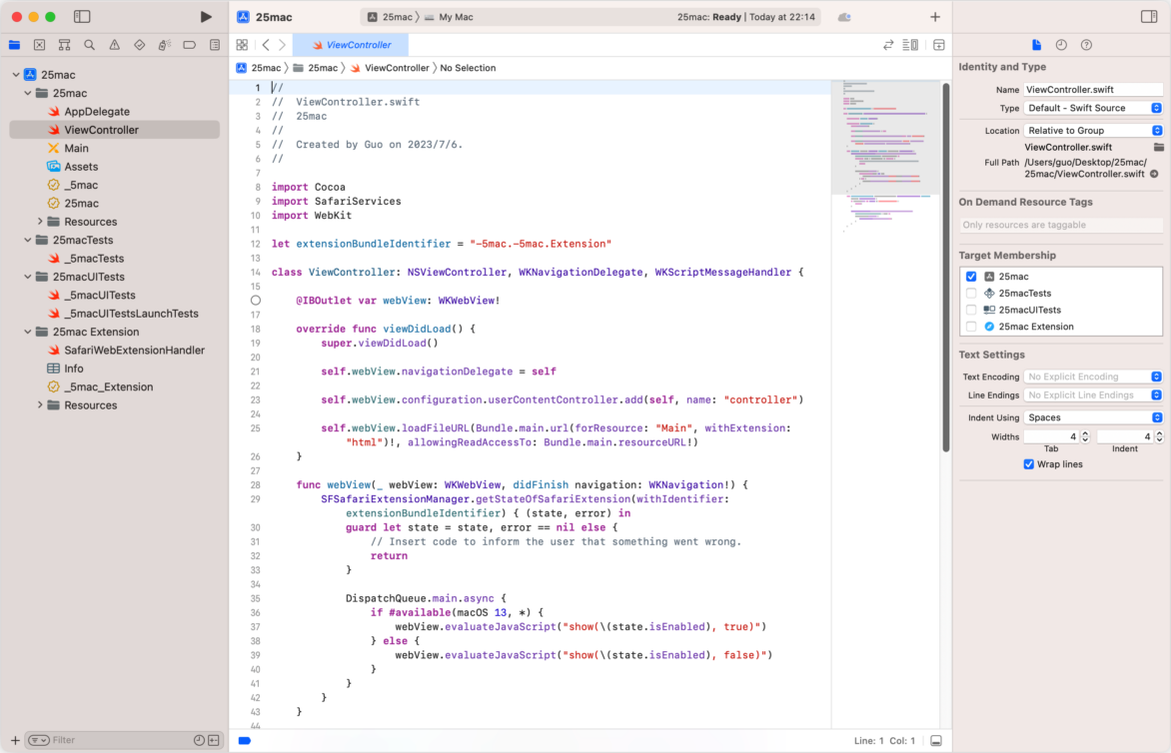This screenshot has height=753, width=1171.
Task: Add an editor on the right
Action: (x=939, y=45)
